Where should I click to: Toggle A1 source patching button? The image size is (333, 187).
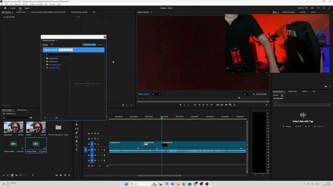tap(86, 150)
